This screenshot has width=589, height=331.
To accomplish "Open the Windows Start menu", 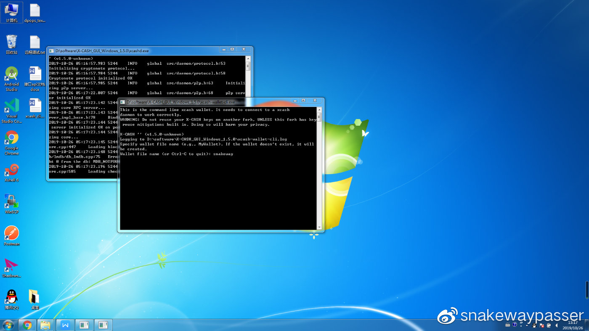I will tap(8, 325).
